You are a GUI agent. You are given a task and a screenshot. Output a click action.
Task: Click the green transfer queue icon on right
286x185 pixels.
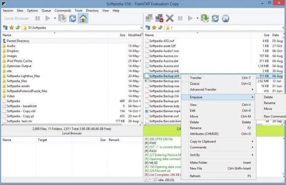[x=204, y=18]
